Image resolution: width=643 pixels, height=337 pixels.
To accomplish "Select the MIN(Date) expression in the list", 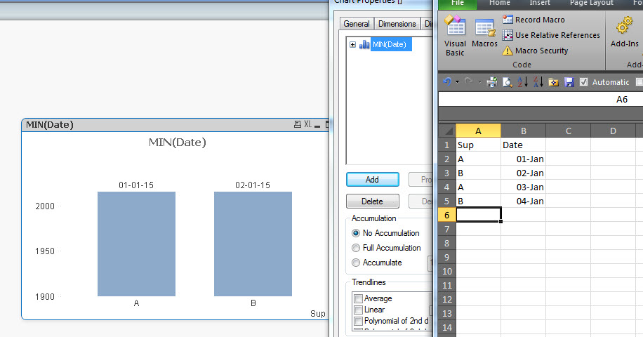I will (390, 44).
